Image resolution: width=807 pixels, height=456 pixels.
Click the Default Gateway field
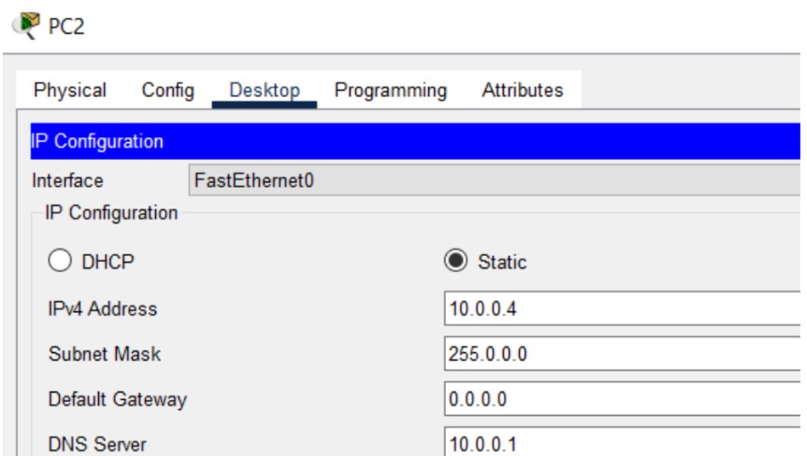click(622, 398)
